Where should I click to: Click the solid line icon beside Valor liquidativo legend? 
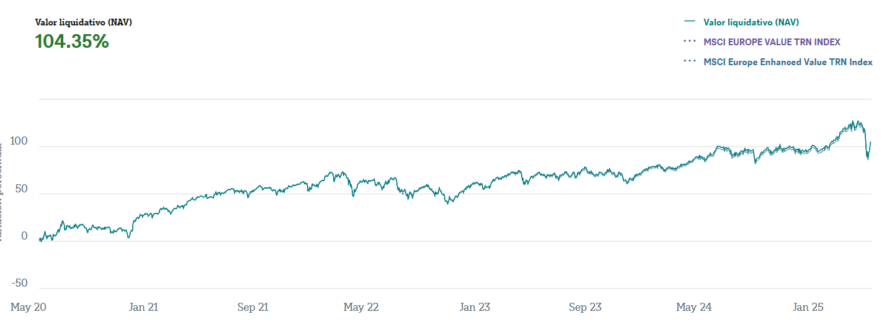689,22
